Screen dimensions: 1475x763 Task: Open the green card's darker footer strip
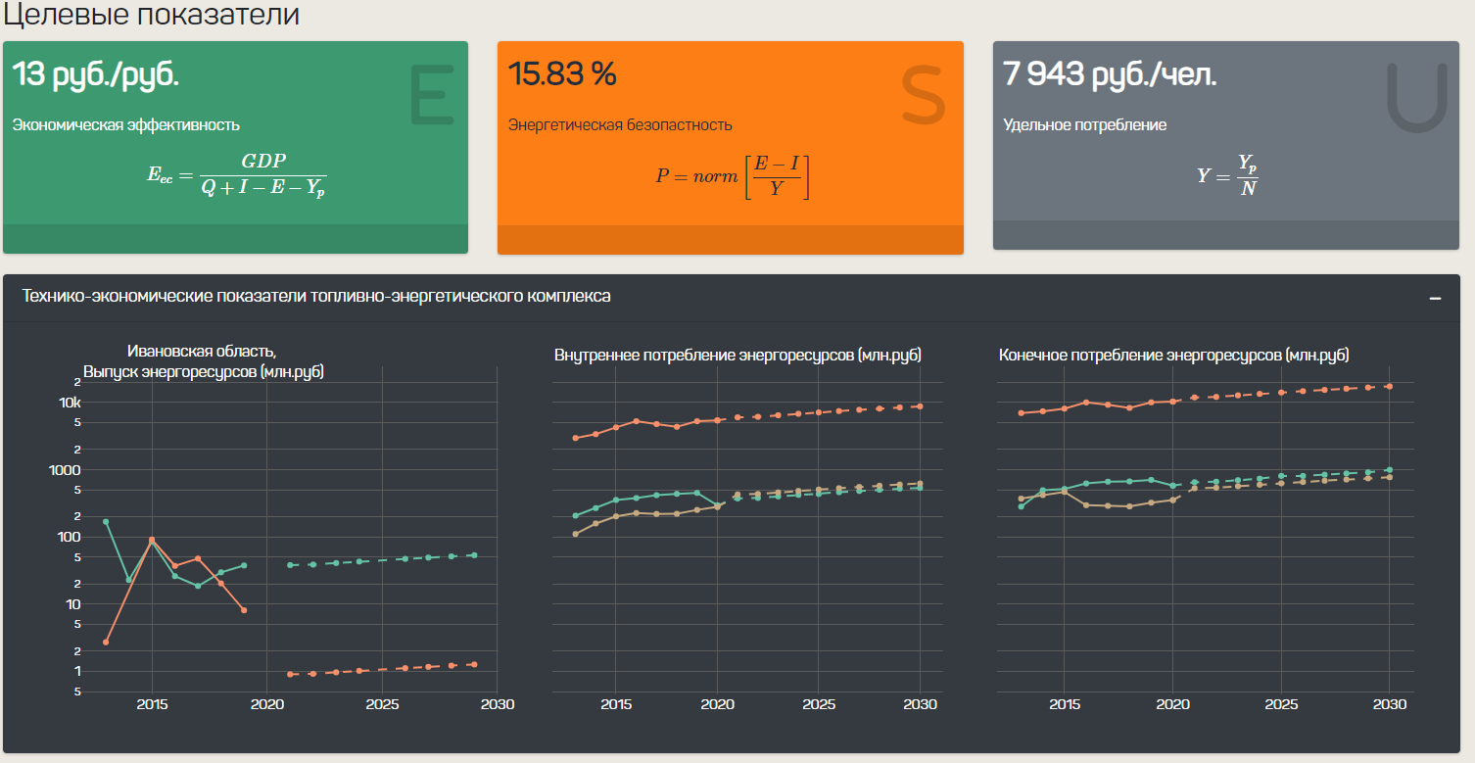(x=235, y=239)
